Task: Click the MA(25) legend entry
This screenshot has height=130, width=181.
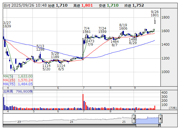Action: tap(18, 80)
